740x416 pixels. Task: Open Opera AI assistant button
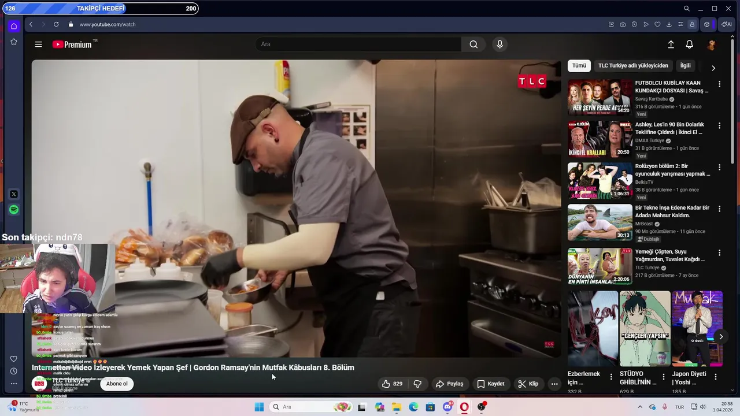point(726,24)
